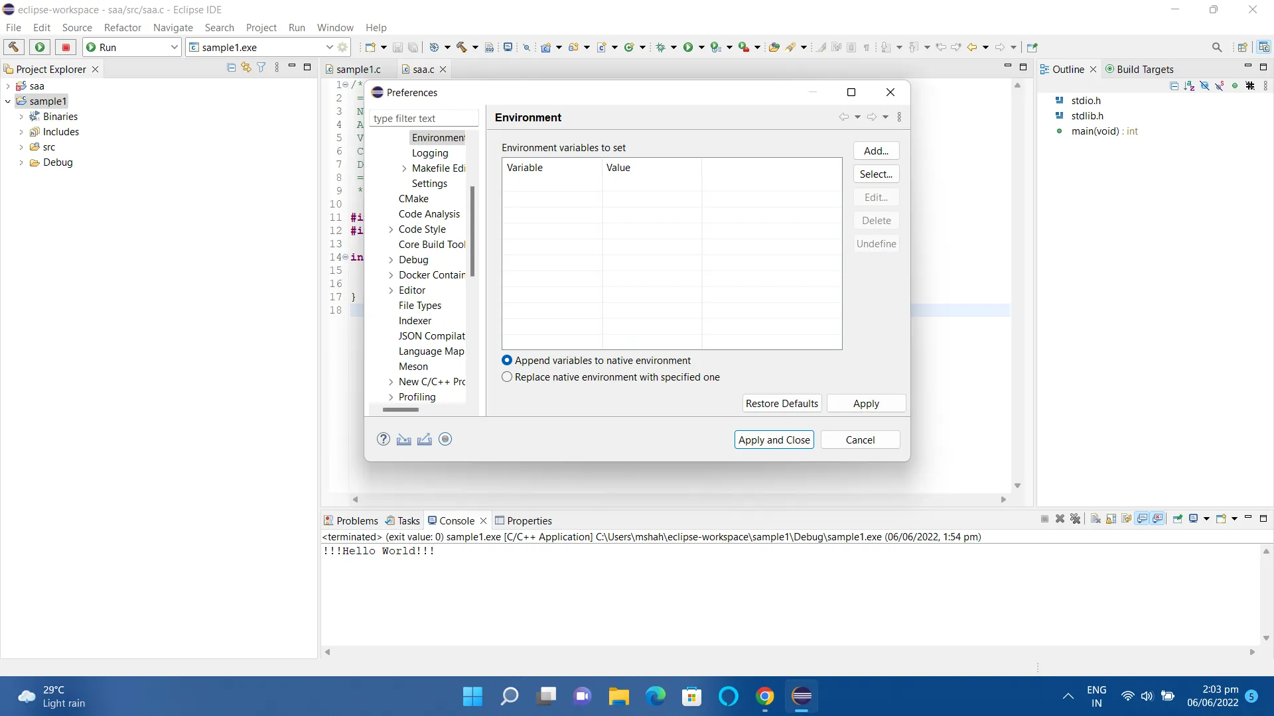The width and height of the screenshot is (1274, 716).
Task: Open the Refactor menu
Action: [x=122, y=27]
